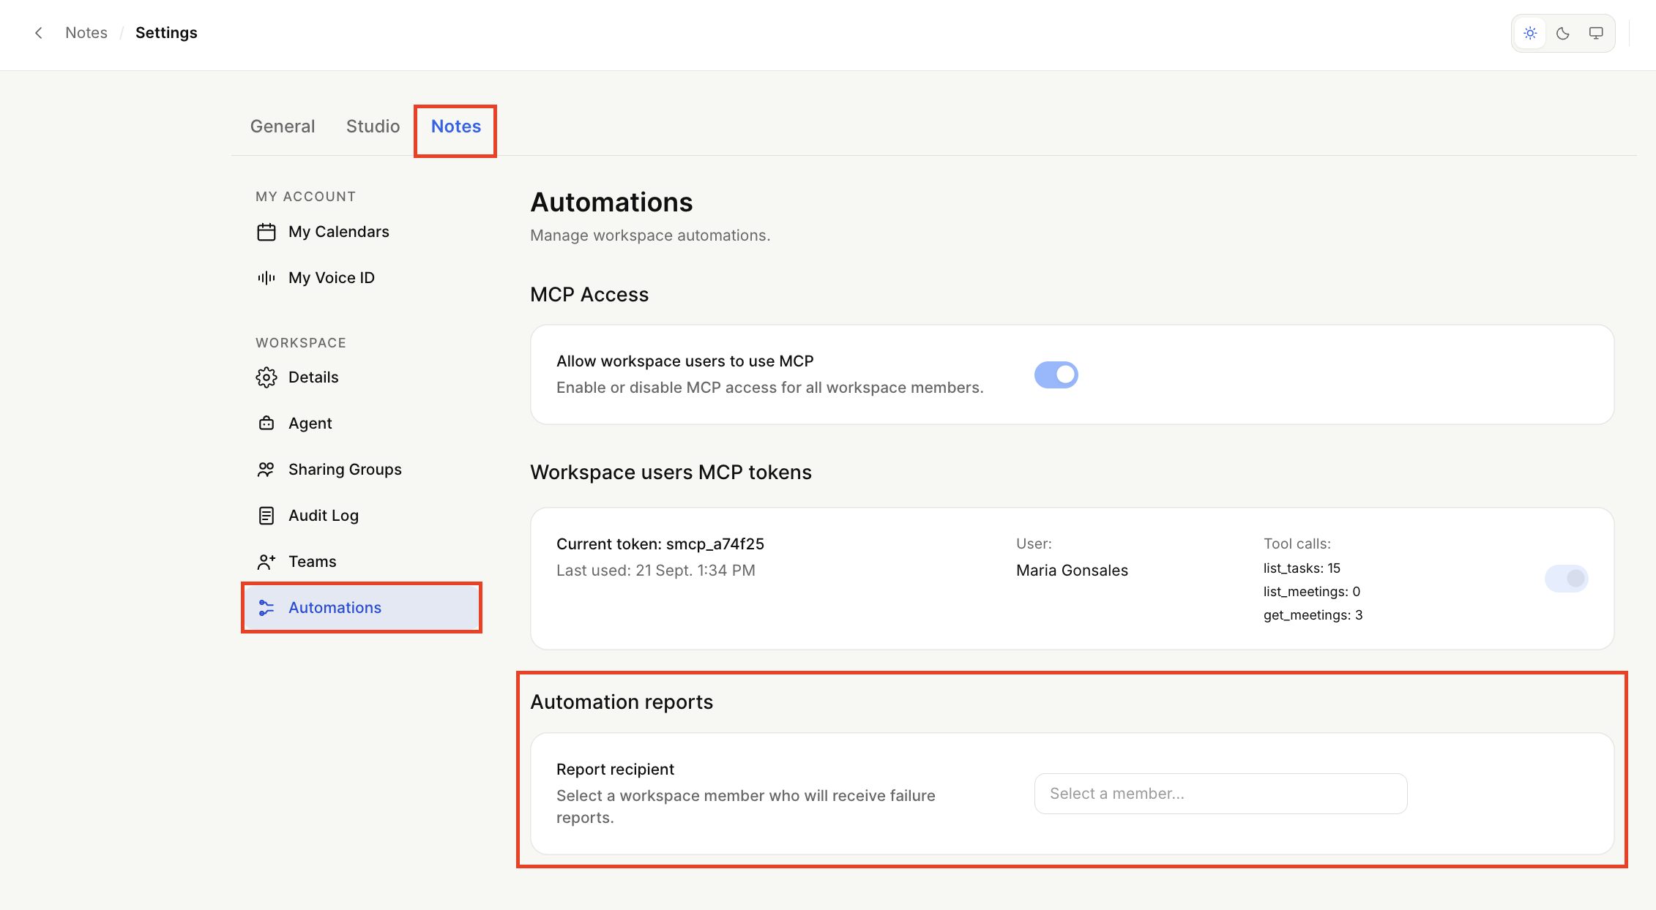
Task: Switch to dark theme moon icon
Action: coord(1563,33)
